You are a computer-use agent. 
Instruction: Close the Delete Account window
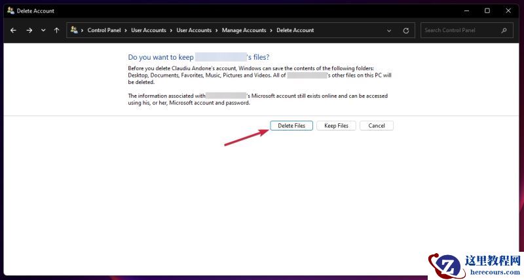tap(508, 10)
